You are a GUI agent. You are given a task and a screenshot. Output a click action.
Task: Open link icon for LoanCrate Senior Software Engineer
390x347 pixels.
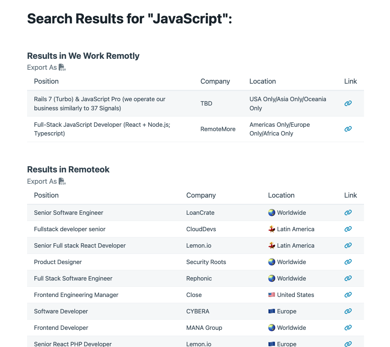[x=348, y=213]
